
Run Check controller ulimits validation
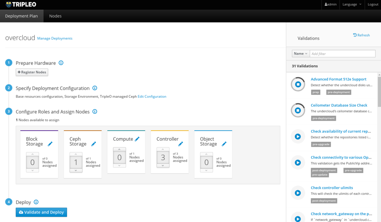298,193
